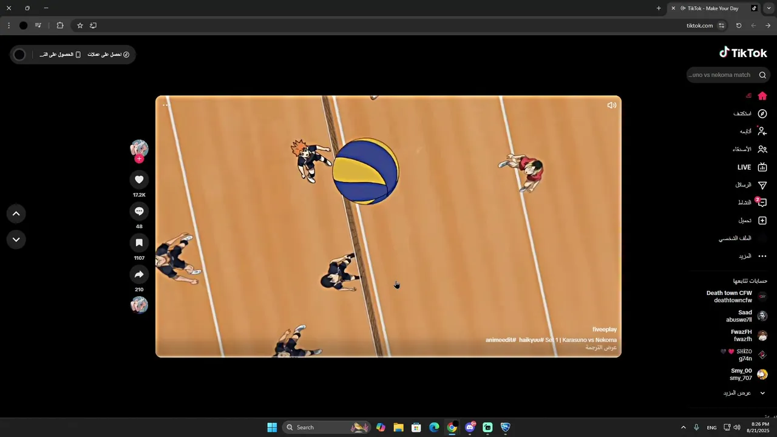777x437 pixels.
Task: Open Saad abuswe7ll followed account
Action: point(747,316)
